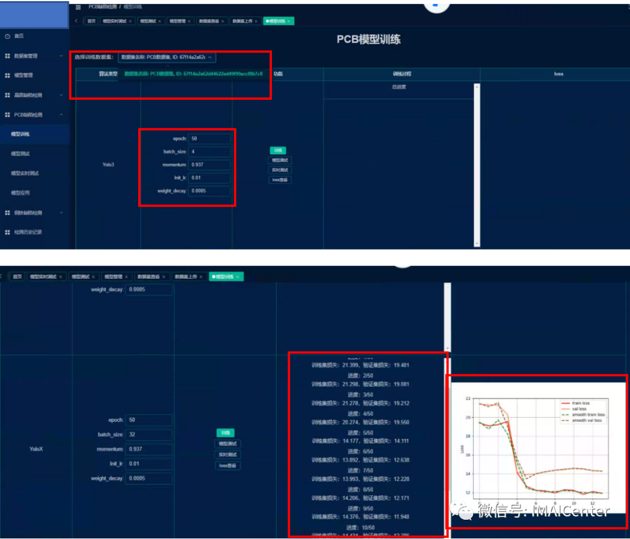Screen dimensions: 630x539
Task: Close the 数据集查看 tab in lower screenshot
Action: coord(163,276)
